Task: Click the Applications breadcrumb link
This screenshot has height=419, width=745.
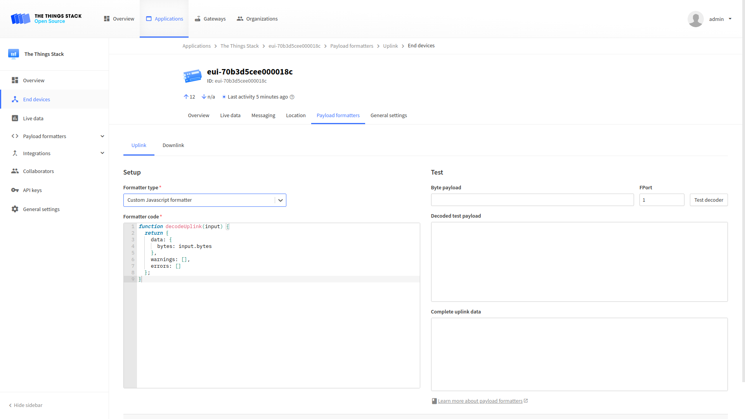Action: 196,46
